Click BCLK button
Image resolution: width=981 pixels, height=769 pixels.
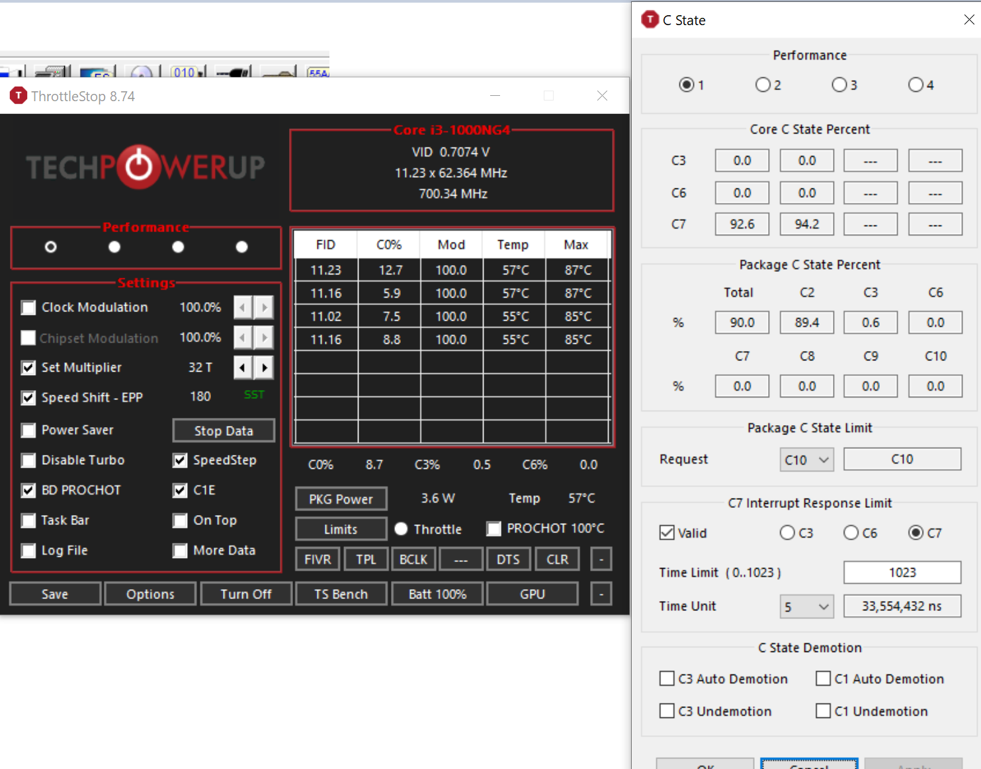(413, 559)
